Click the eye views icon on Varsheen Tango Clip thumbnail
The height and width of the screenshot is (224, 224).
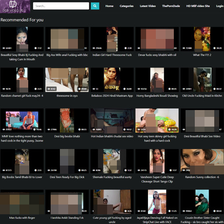(139, 170)
